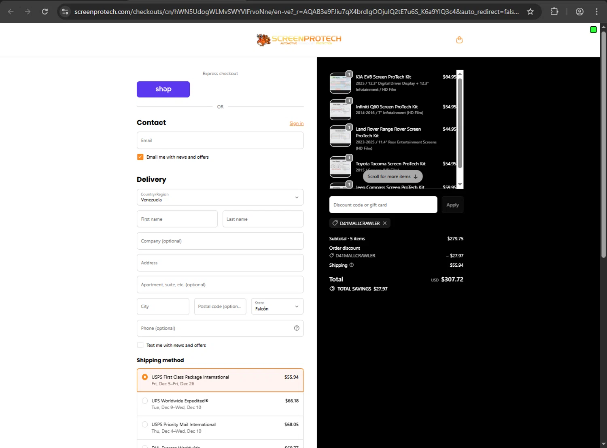
Task: Click the Sign in link
Action: pyautogui.click(x=297, y=123)
